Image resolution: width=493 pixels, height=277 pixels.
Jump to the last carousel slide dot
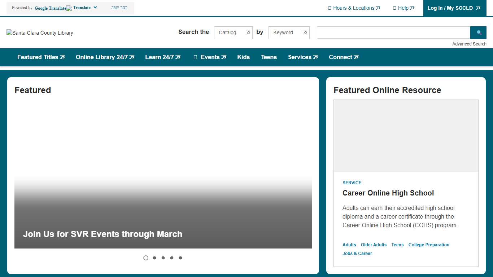[180, 258]
